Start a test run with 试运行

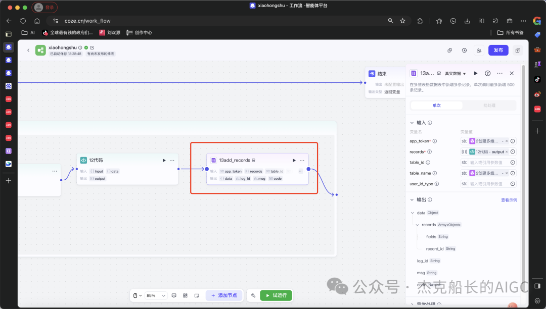point(276,295)
